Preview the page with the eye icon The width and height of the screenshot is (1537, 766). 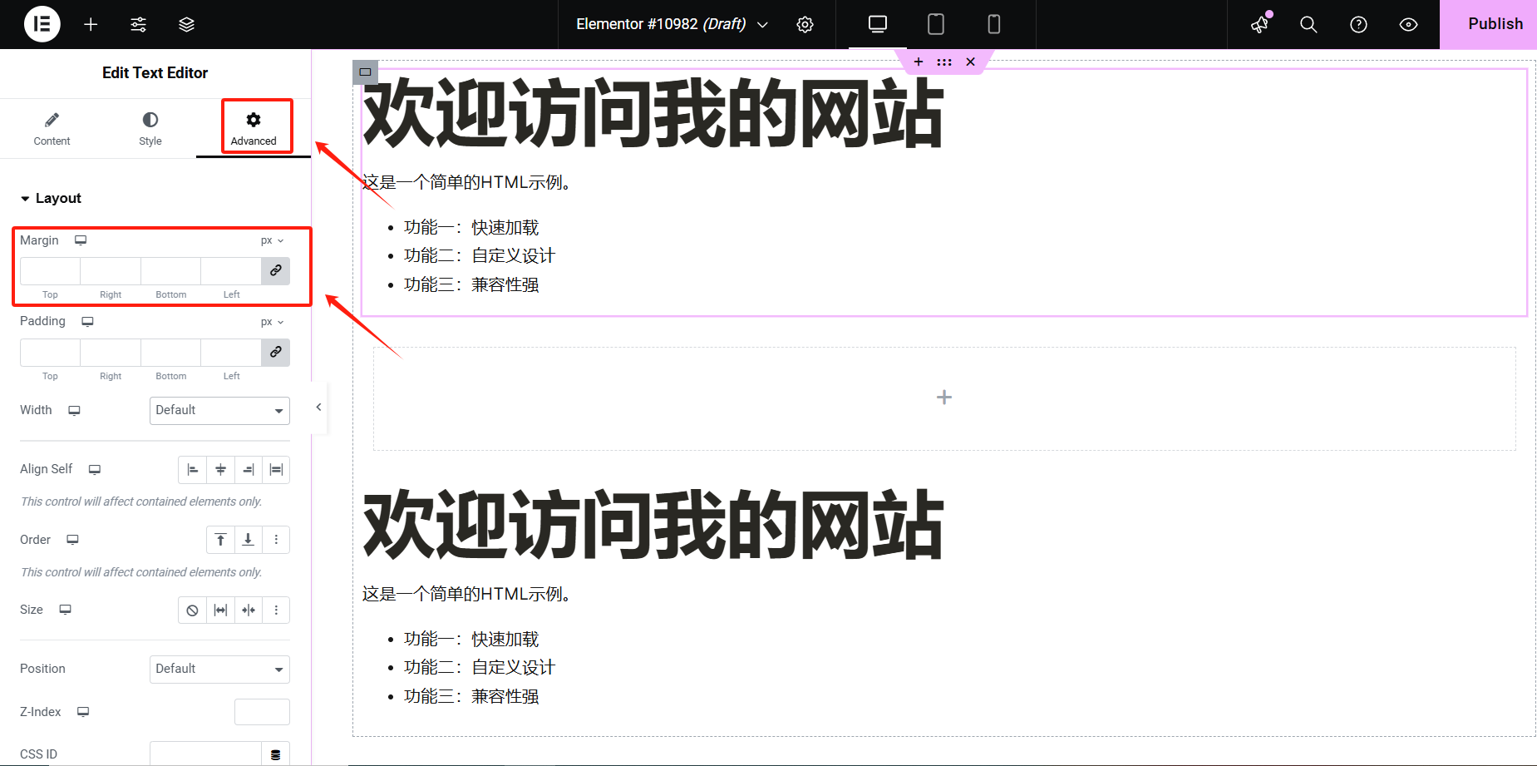coord(1407,24)
